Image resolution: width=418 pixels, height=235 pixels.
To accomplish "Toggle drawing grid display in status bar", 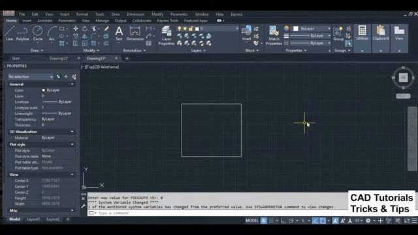I will click(264, 221).
